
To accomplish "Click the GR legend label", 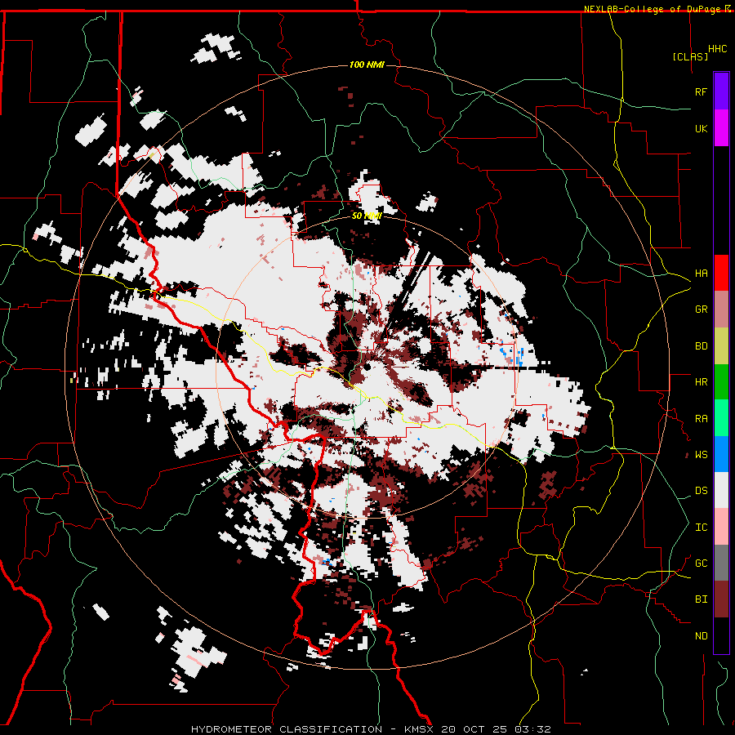I will click(x=701, y=310).
